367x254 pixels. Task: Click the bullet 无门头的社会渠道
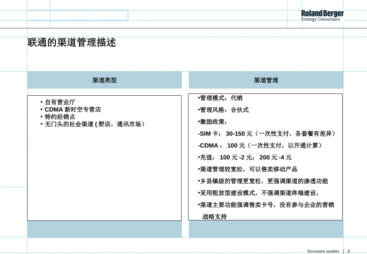92,124
